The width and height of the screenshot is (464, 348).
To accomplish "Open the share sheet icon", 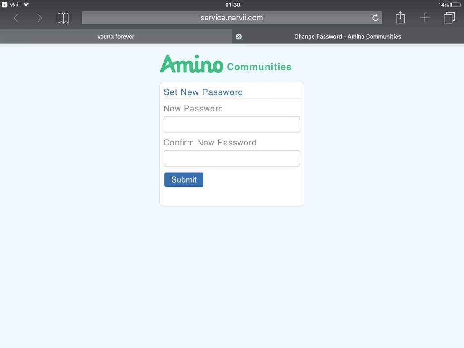I will [x=401, y=17].
